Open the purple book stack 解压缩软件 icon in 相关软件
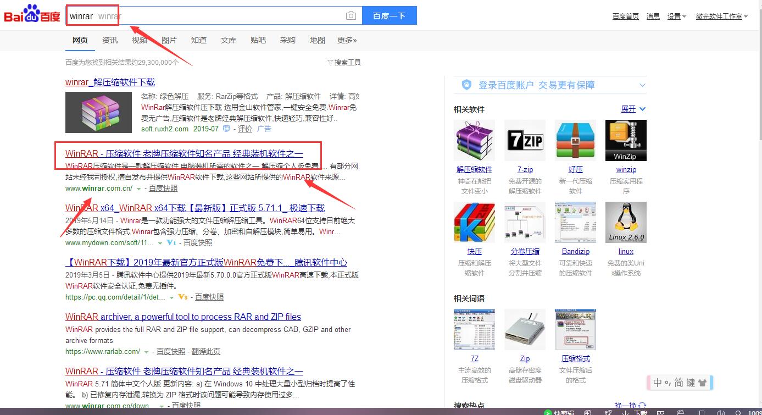Viewport: 762px width, 415px height. 474,141
